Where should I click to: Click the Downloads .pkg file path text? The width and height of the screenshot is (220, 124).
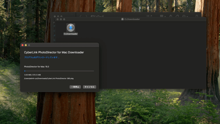[49, 79]
